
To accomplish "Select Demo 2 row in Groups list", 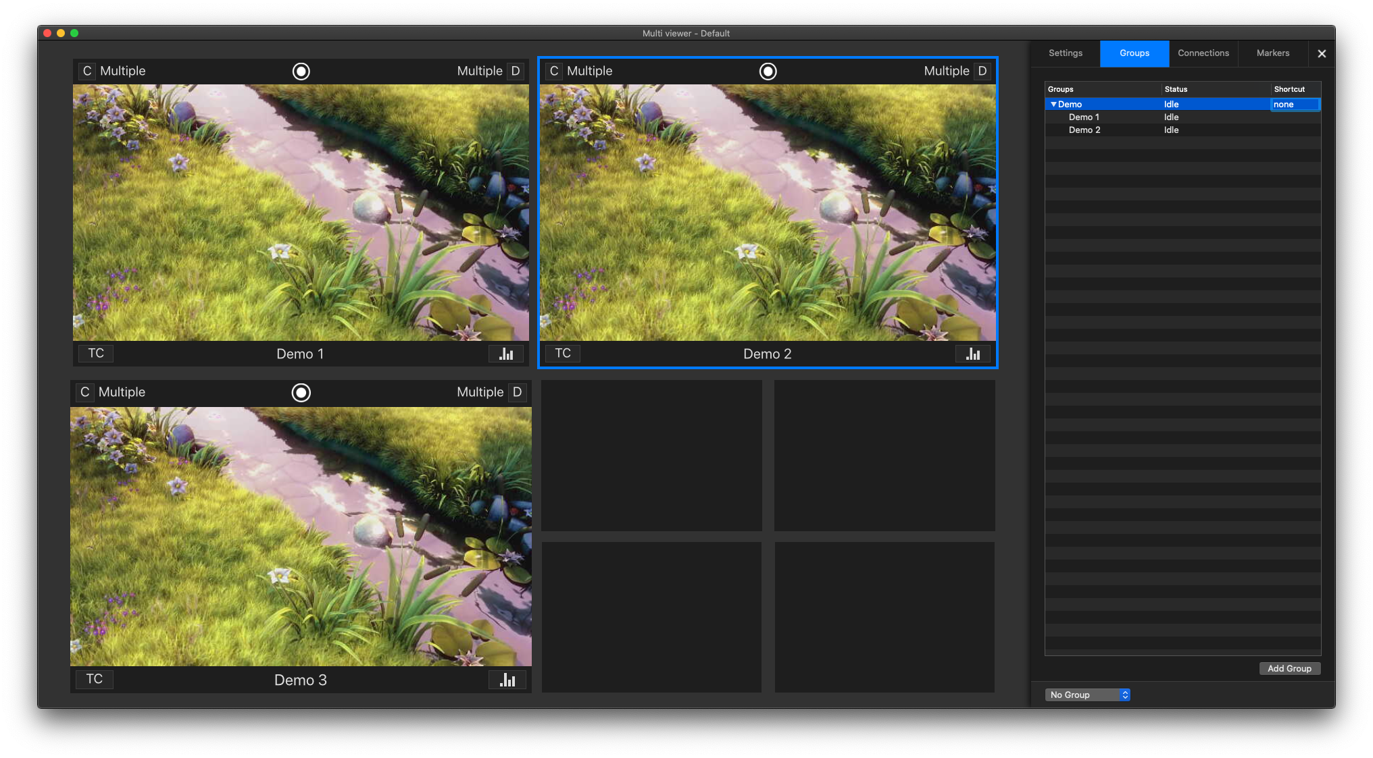I will 1182,130.
